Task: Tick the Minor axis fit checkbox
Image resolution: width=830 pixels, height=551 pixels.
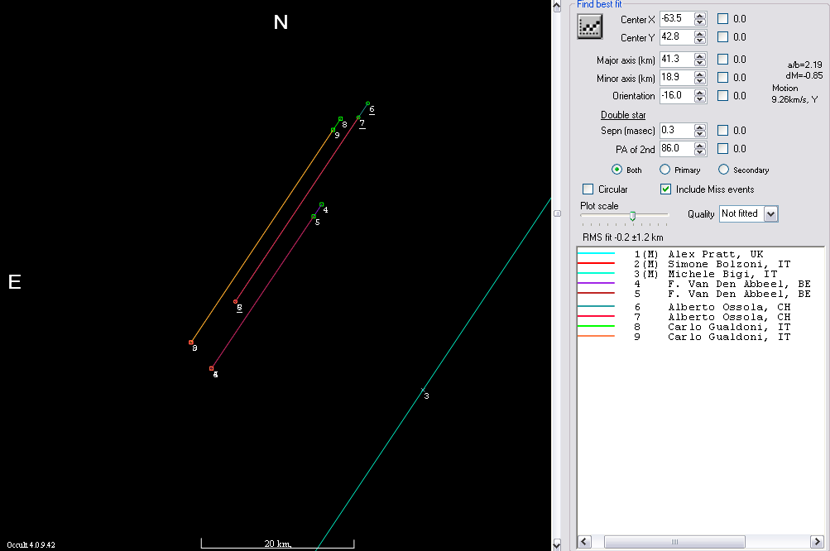Action: [x=722, y=77]
